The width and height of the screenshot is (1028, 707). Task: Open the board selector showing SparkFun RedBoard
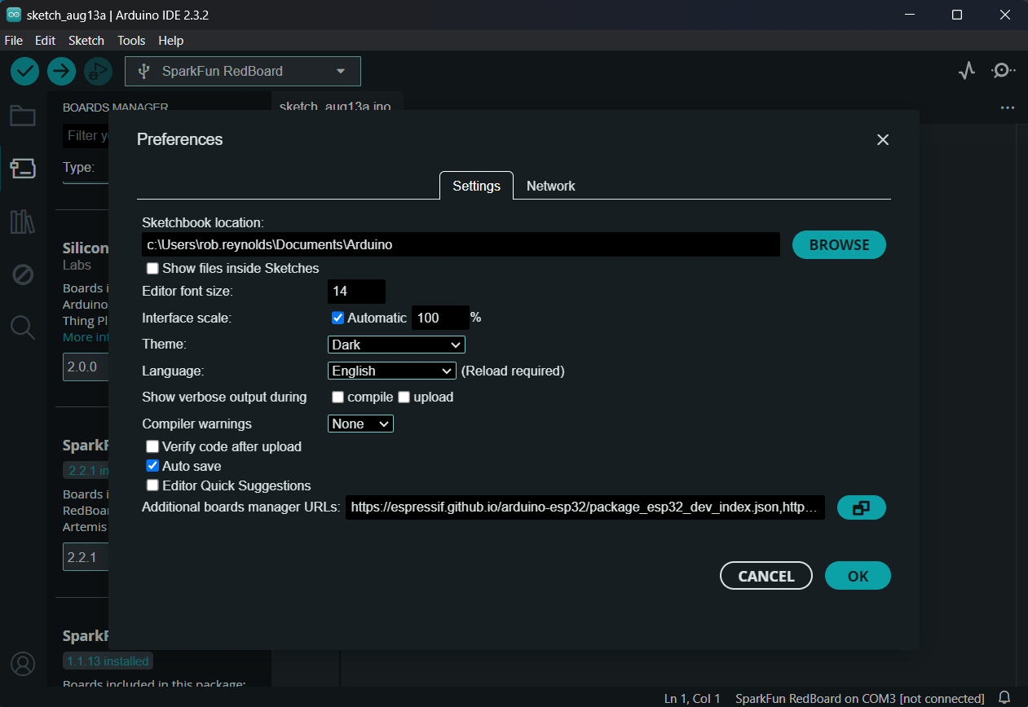(241, 71)
